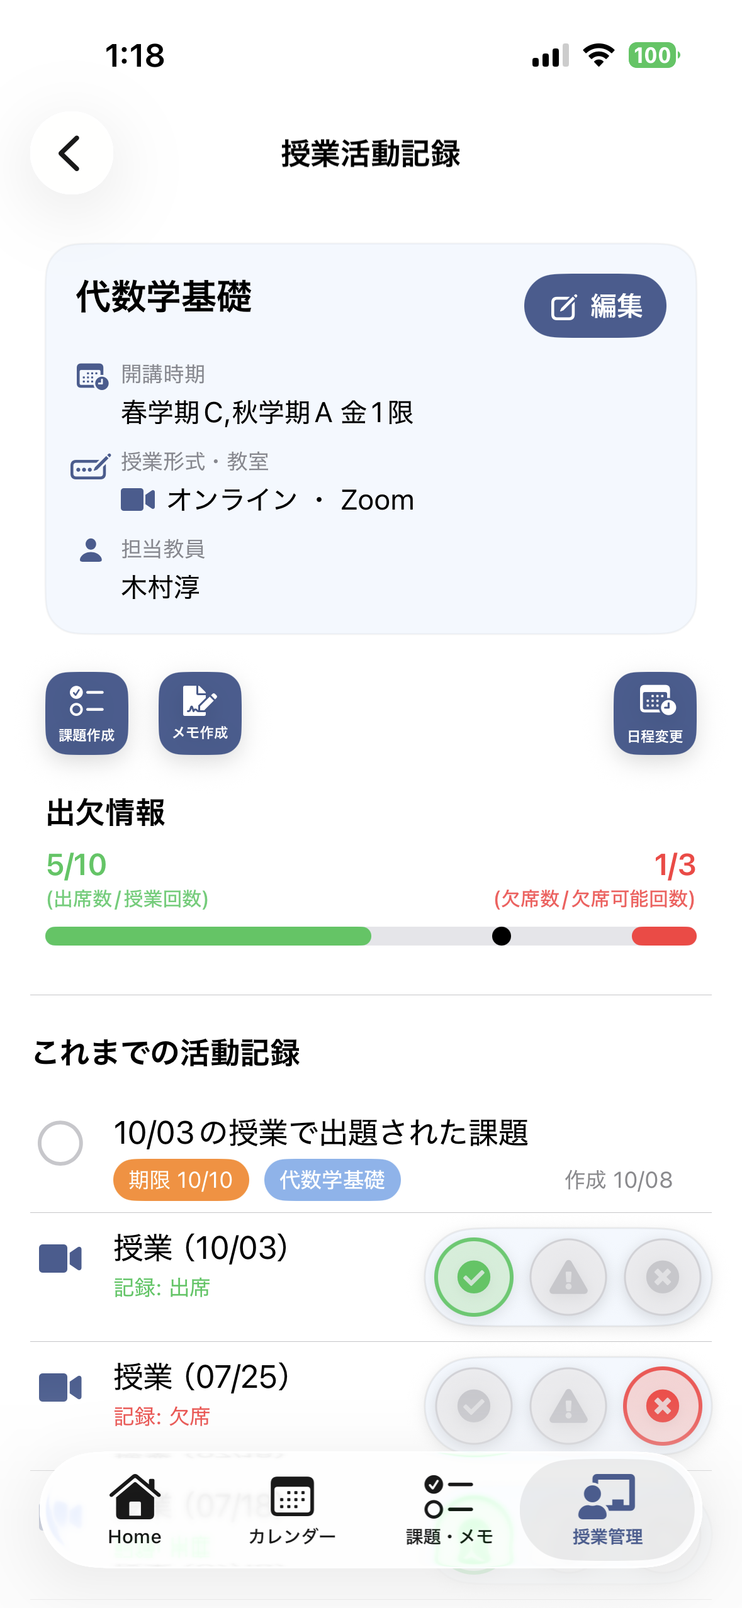Tap the calendar icon beside 開講時期
The width and height of the screenshot is (742, 1608).
[x=92, y=376]
